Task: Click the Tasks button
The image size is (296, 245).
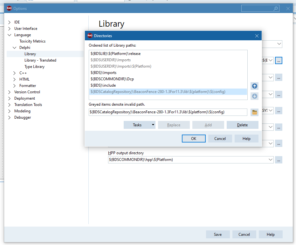Action: pos(137,125)
